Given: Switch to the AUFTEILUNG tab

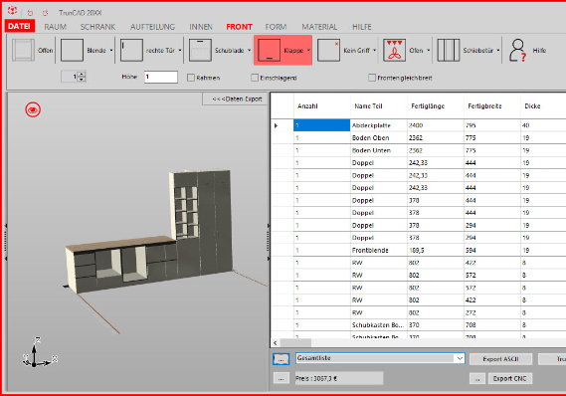Looking at the screenshot, I should click(x=152, y=27).
